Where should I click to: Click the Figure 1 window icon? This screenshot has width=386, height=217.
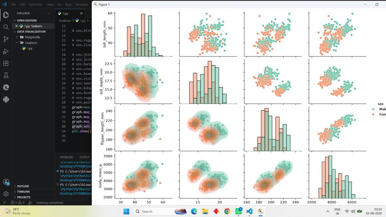pos(96,5)
